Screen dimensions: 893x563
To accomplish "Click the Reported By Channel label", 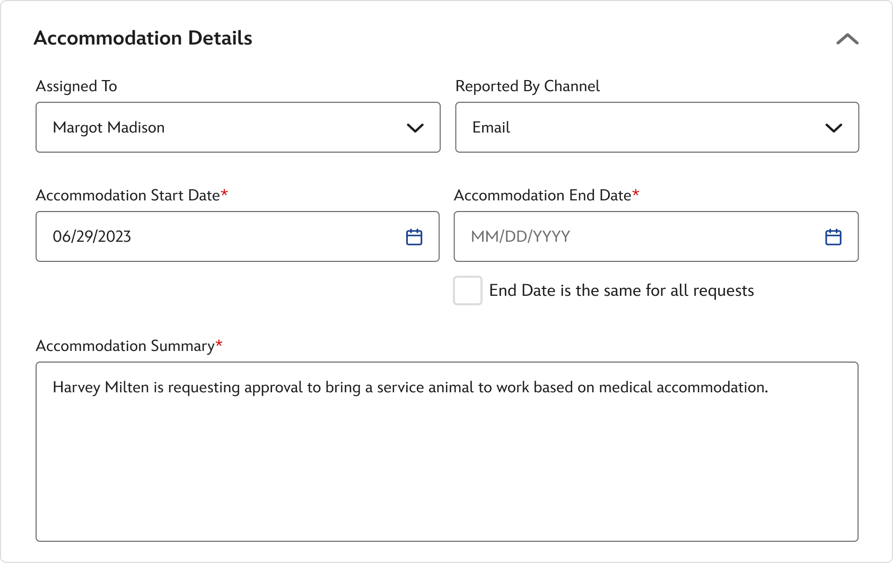I will pos(527,86).
